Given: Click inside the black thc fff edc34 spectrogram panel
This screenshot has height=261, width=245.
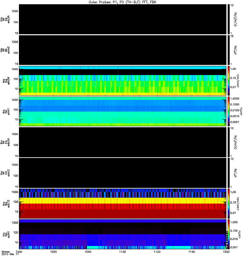Looking at the screenshot, I should (122, 142).
